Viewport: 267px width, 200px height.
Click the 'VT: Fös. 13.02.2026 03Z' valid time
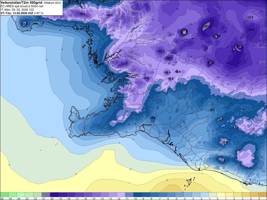coord(17,13)
